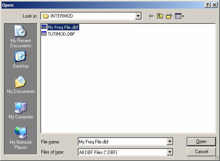Open the View menu icon

[x=179, y=16]
